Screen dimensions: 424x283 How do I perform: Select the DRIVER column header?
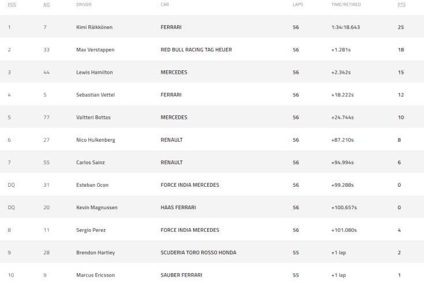tap(84, 5)
